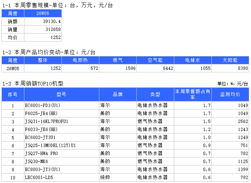Click the 统帅 brand cell

click(118, 178)
